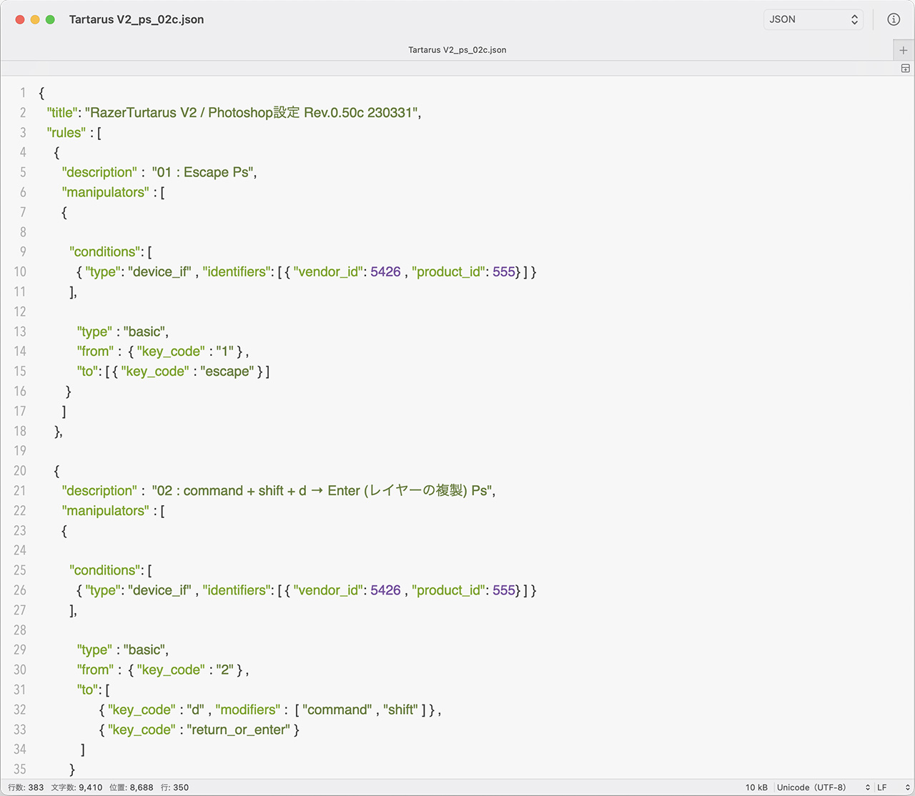The width and height of the screenshot is (915, 796).
Task: Click "shift" modifier on line 32
Action: (400, 710)
